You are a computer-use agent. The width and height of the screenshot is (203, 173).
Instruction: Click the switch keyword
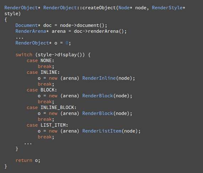tap(24, 55)
